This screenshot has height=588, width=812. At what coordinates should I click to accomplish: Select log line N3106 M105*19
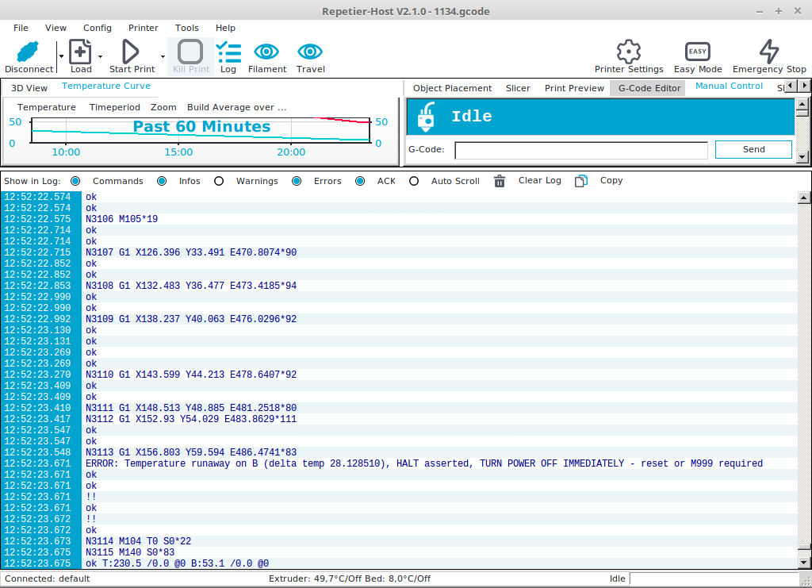click(121, 219)
